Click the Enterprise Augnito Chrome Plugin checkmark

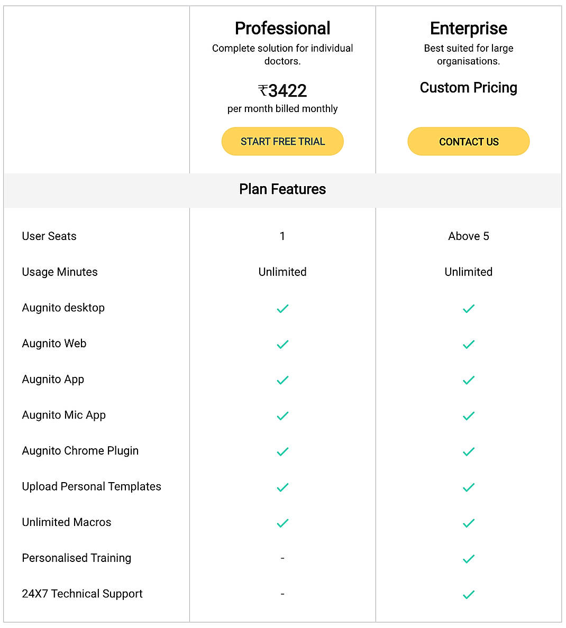pos(468,451)
